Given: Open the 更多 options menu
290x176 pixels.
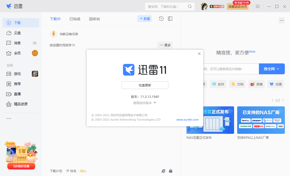Looking at the screenshot, I should tap(165, 45).
